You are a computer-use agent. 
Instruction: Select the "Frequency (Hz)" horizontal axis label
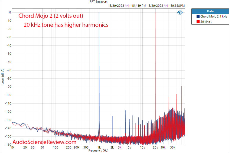point(98,150)
